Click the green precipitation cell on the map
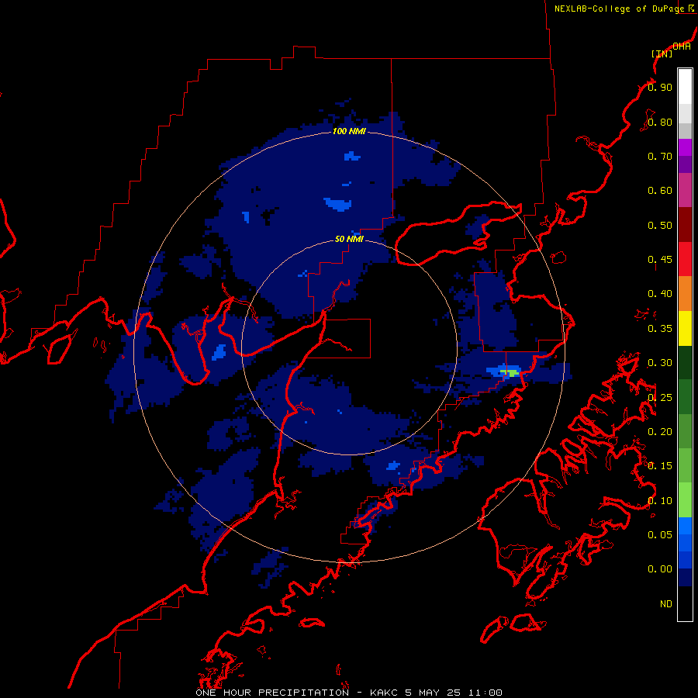 tap(510, 372)
